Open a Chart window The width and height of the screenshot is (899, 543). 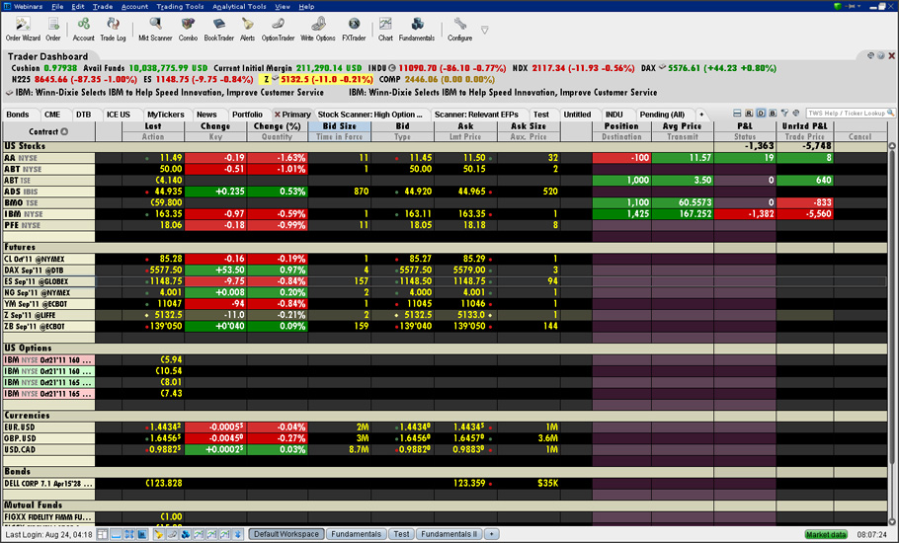coord(385,30)
